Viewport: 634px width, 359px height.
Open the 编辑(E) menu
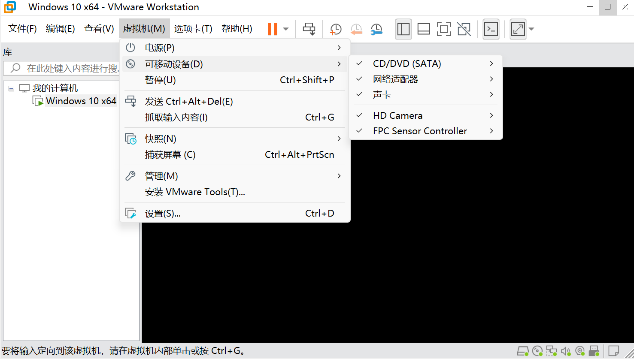(60, 29)
